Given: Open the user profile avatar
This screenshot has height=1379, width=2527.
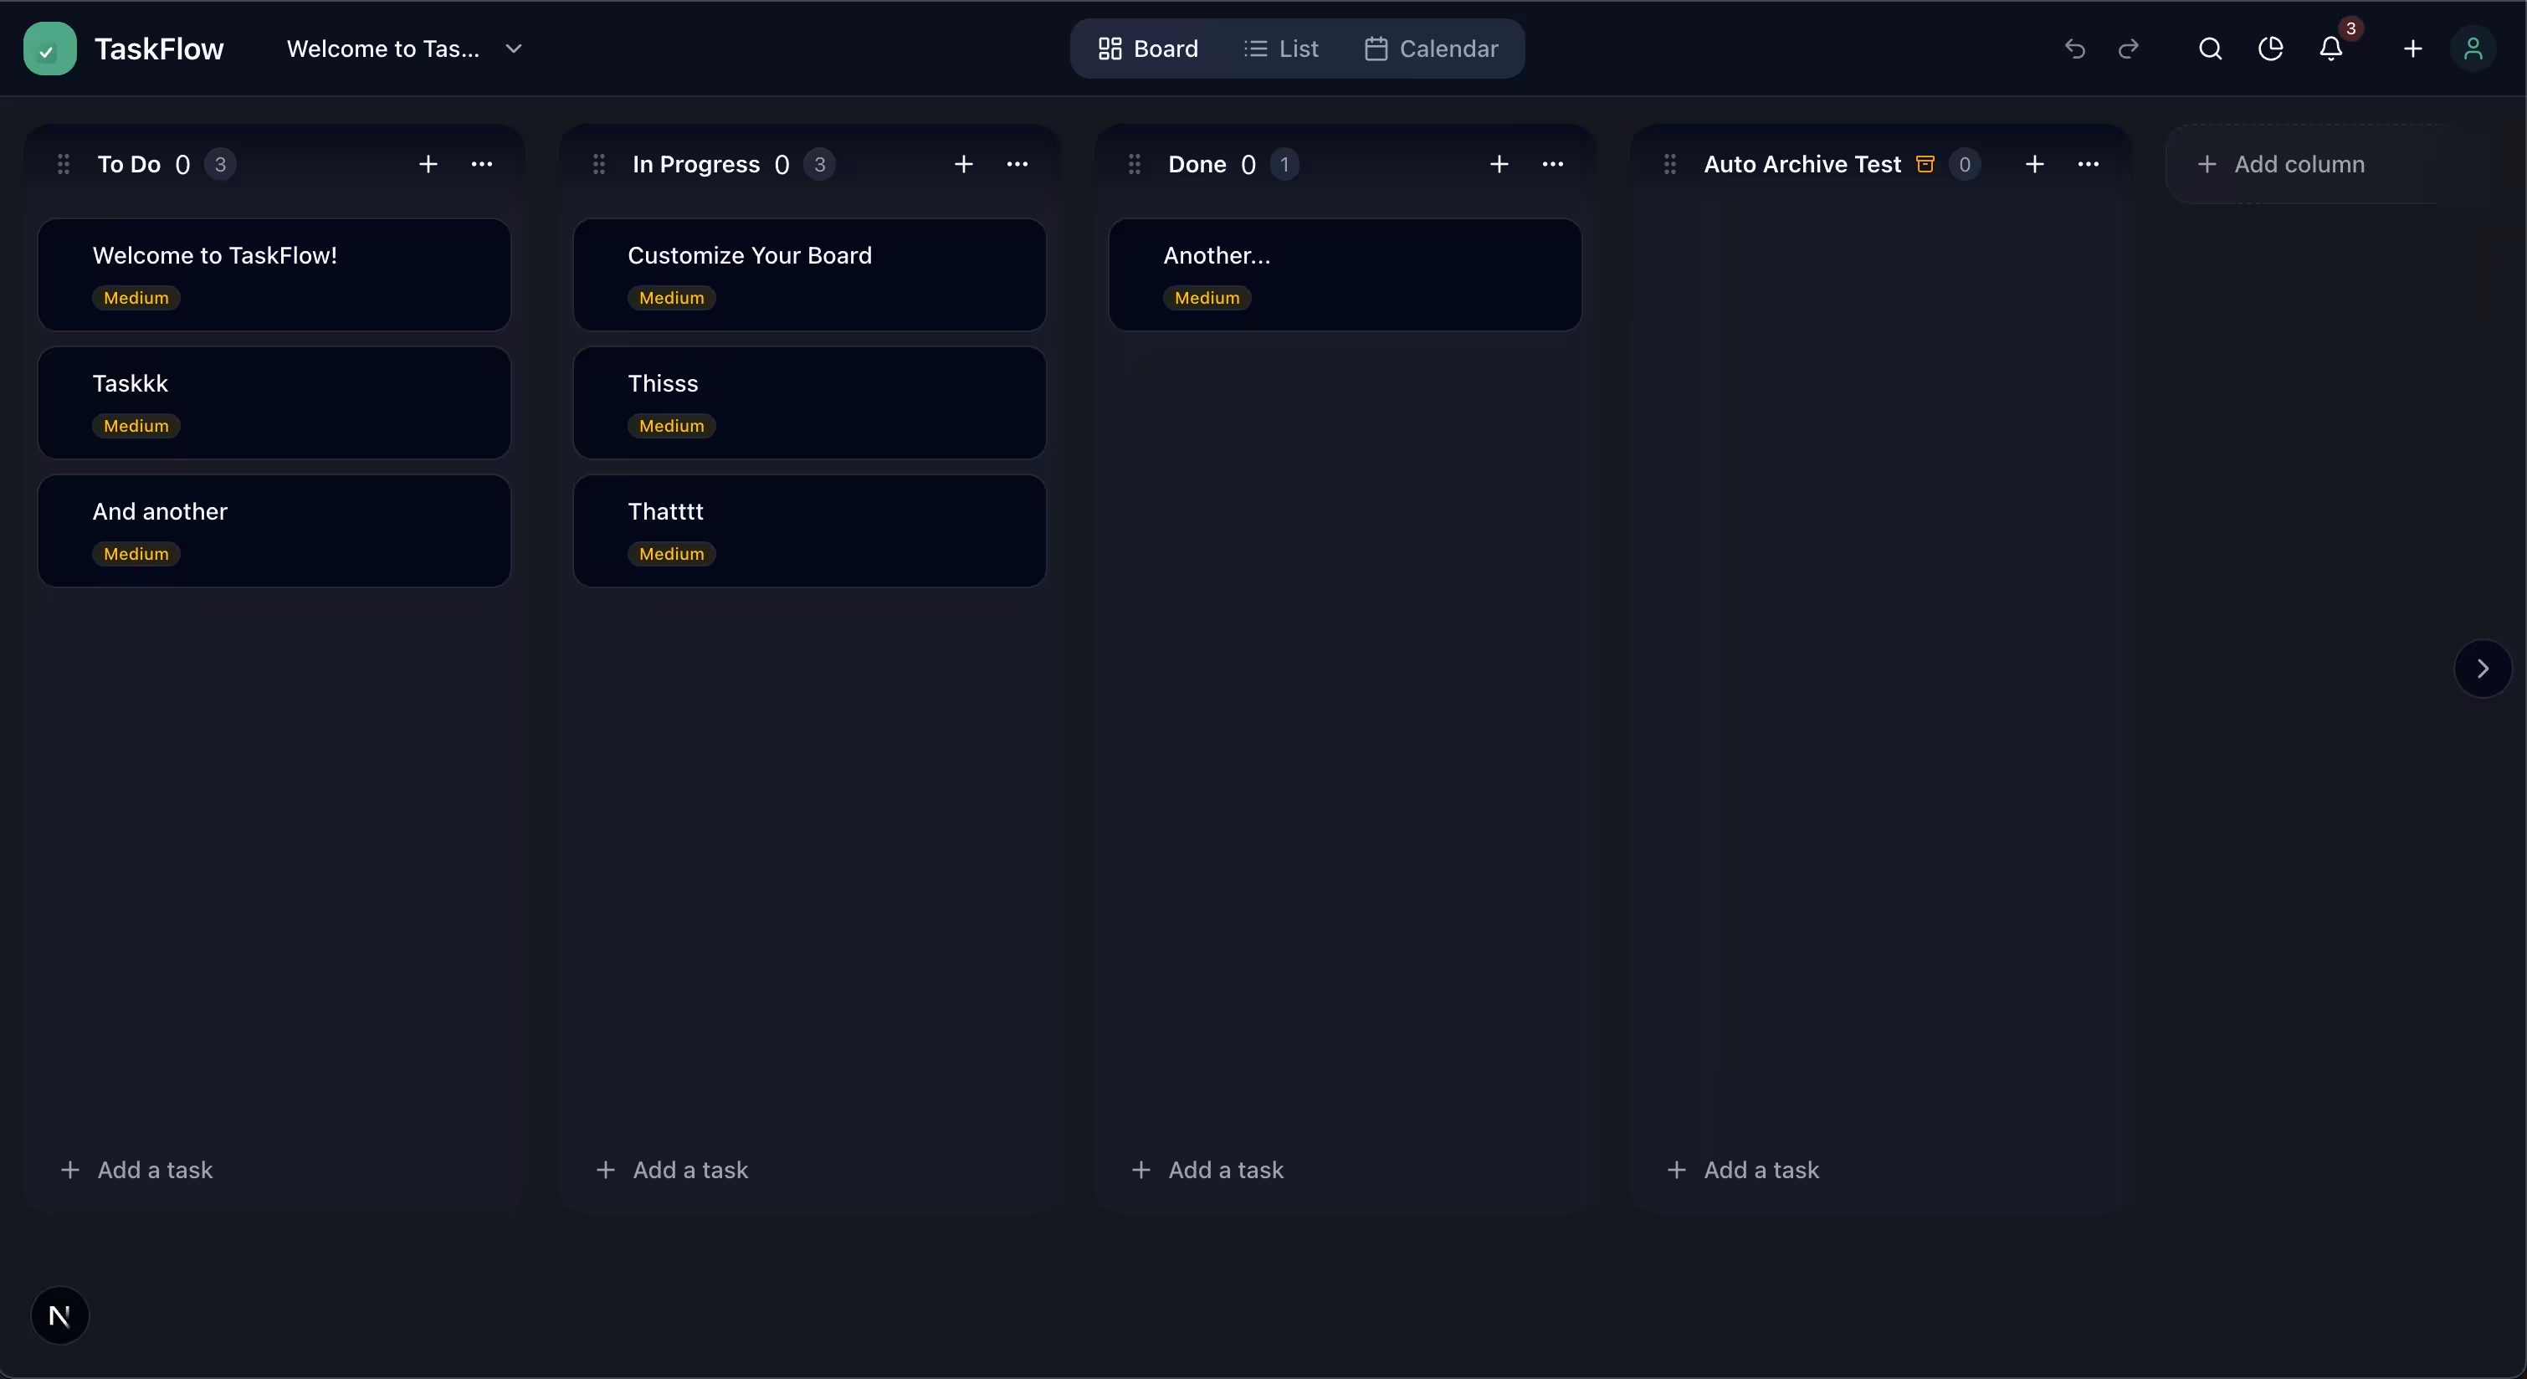Looking at the screenshot, I should 2474,48.
